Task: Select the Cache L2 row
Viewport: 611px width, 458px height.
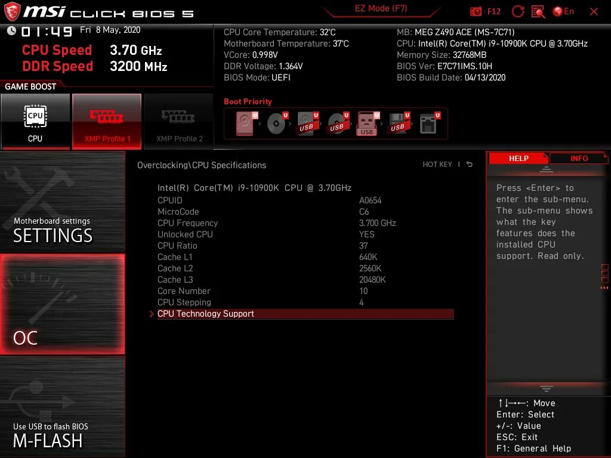Action: [x=305, y=268]
